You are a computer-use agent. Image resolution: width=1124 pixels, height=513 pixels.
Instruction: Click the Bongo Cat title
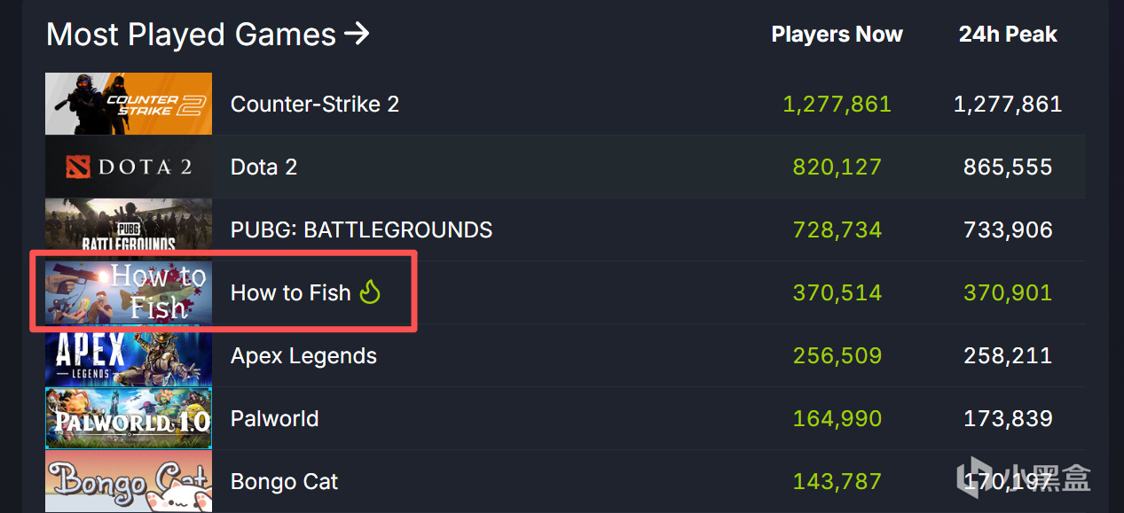[284, 481]
